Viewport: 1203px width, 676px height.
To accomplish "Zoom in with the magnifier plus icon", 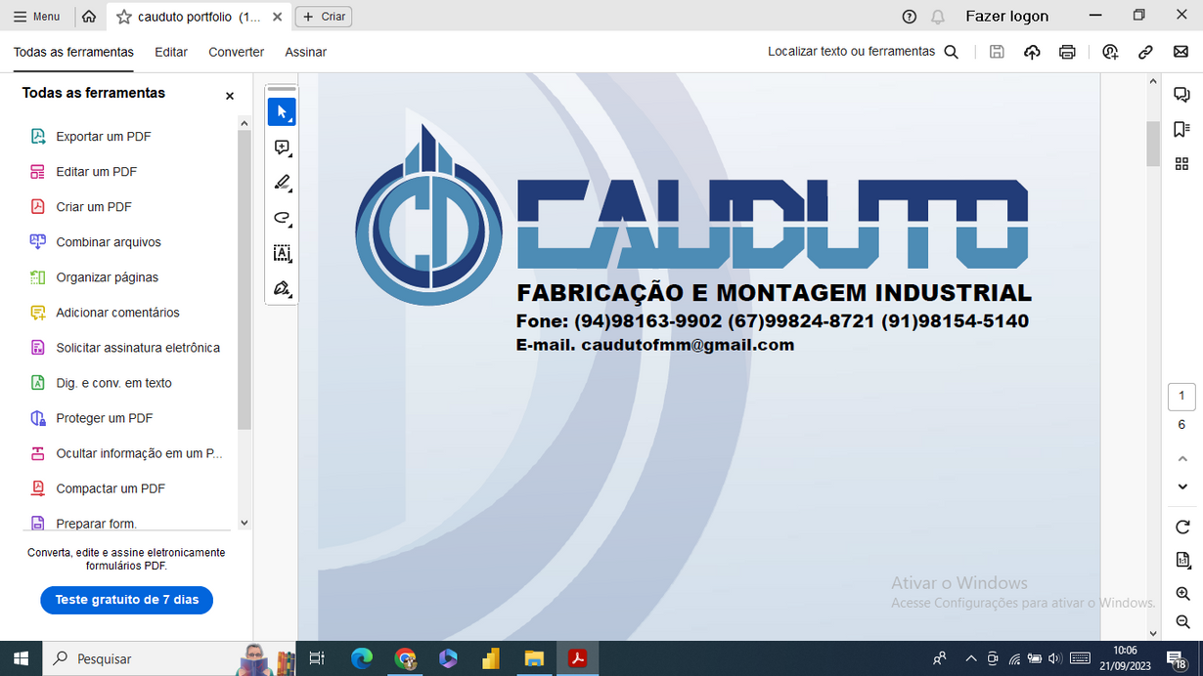I will pos(1182,594).
